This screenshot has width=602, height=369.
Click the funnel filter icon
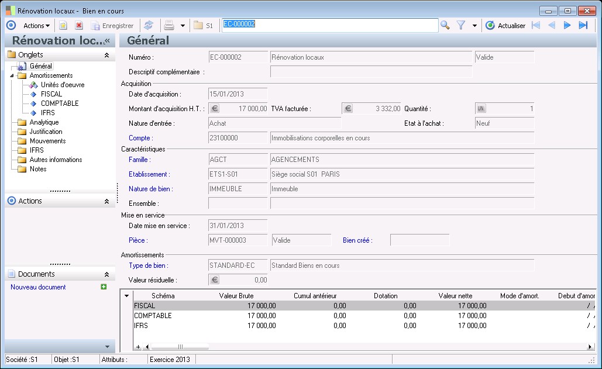[x=461, y=26]
